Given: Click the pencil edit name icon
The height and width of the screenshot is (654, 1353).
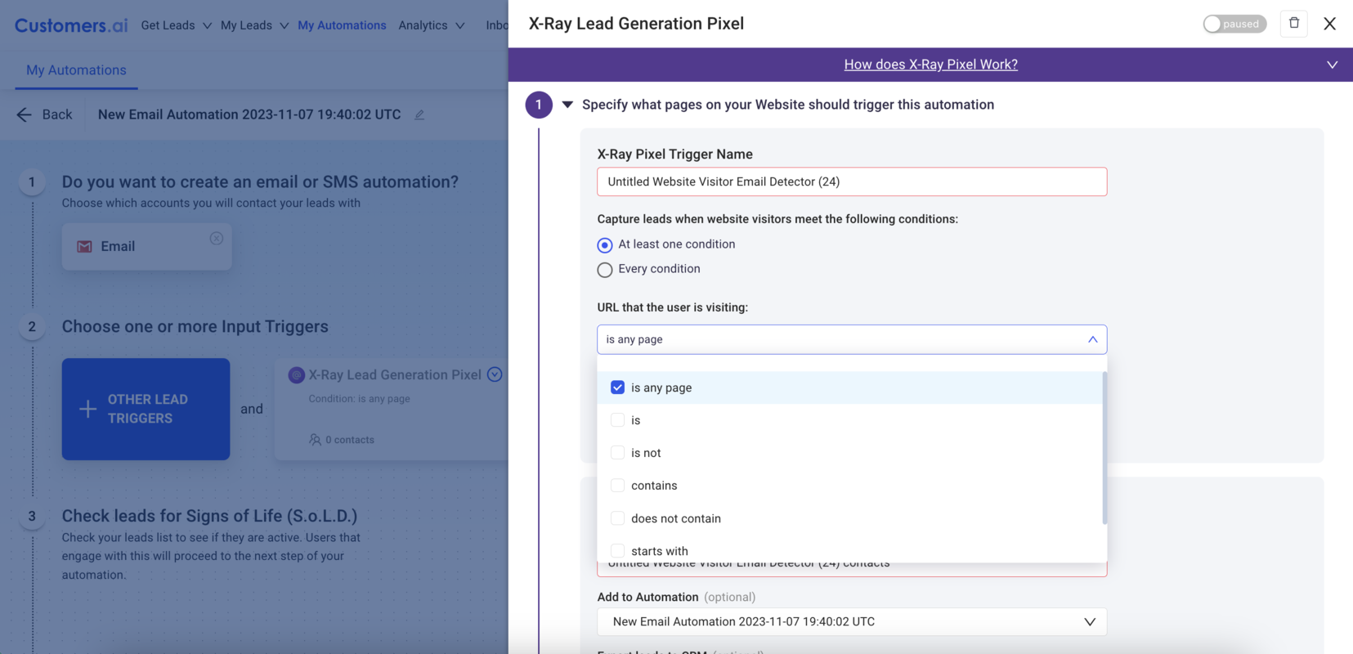Looking at the screenshot, I should pos(419,115).
